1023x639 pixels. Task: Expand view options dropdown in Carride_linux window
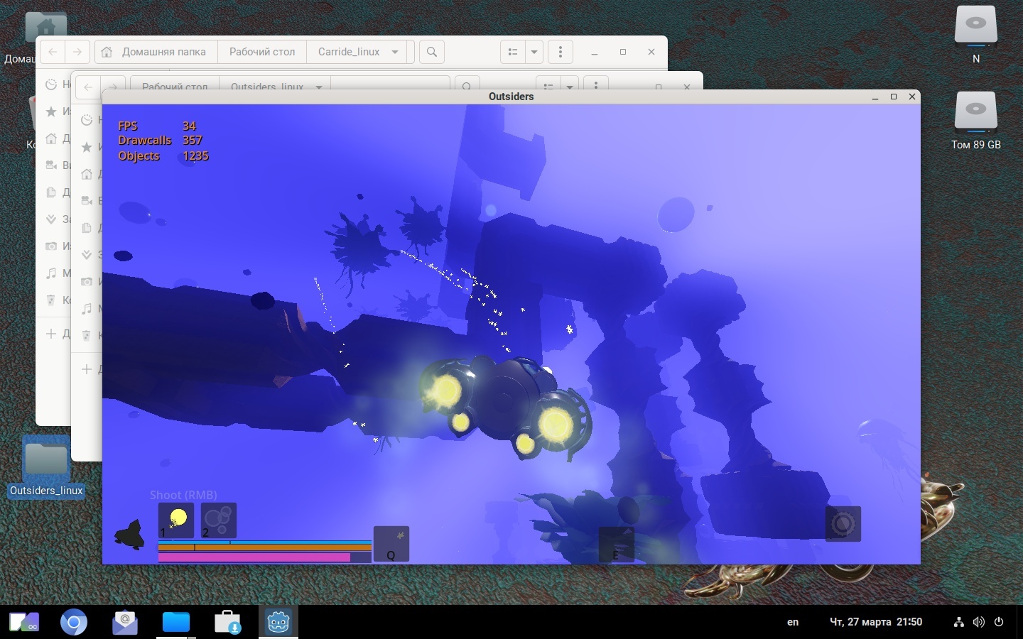pyautogui.click(x=534, y=52)
